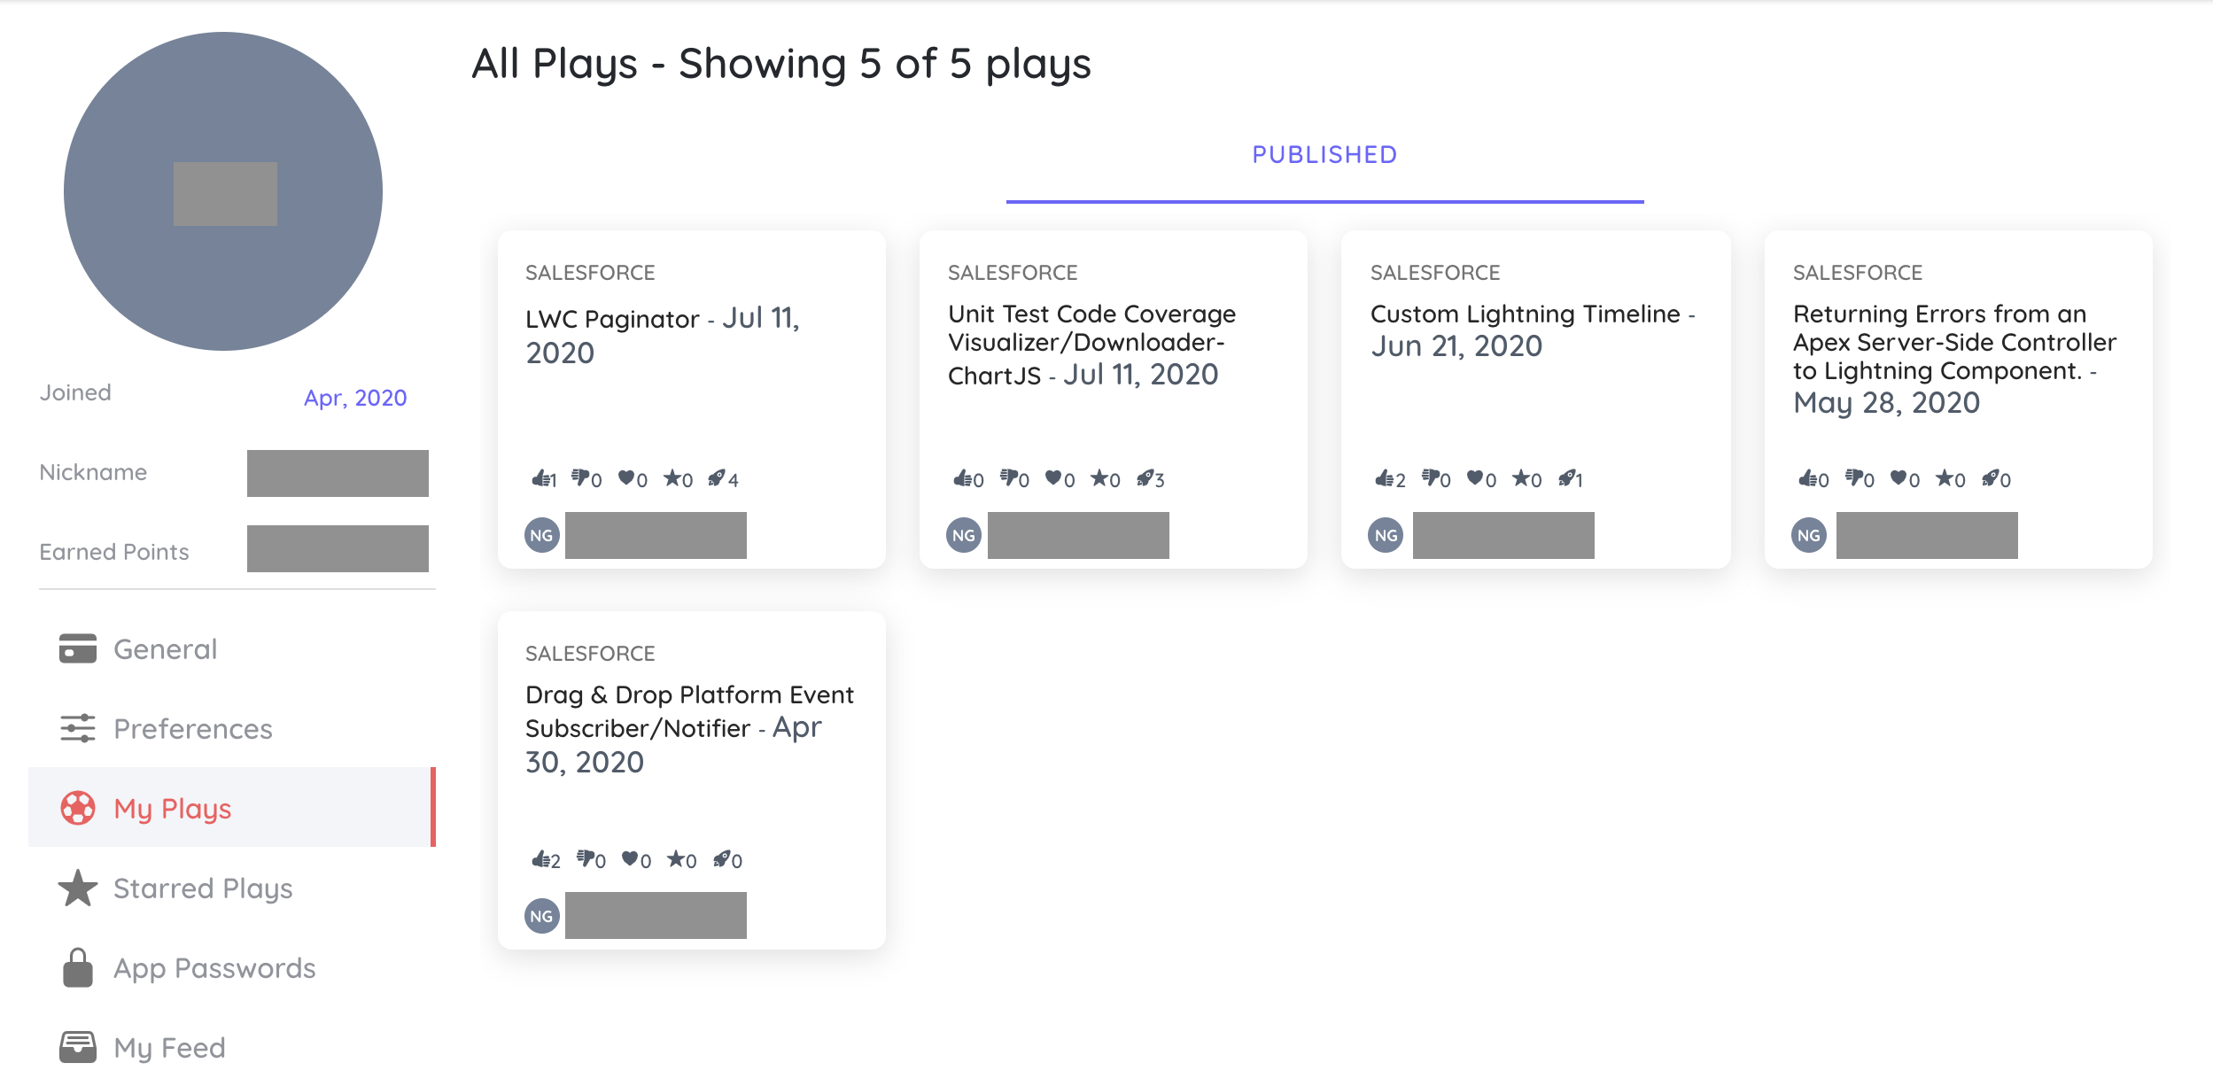Open Unit Test Code Coverage Visualizer play
Viewport: 2213px width, 1086px height.
[x=1091, y=345]
